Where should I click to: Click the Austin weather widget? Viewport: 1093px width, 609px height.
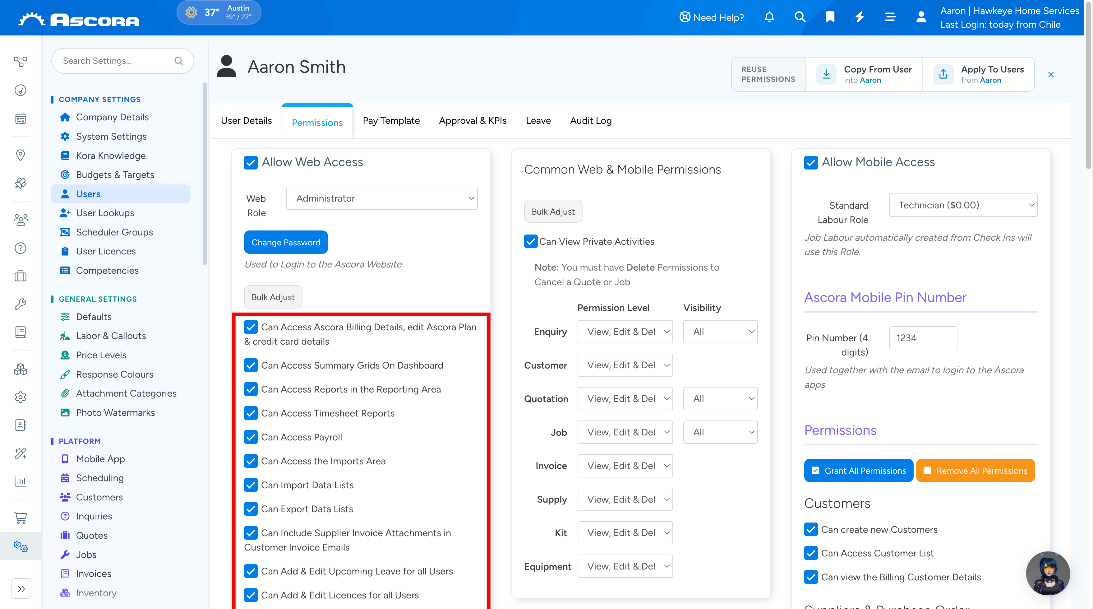pyautogui.click(x=219, y=12)
